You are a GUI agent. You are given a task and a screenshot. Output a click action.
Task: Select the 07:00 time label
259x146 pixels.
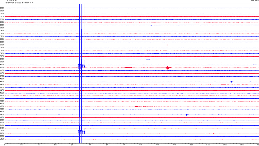point(2,48)
